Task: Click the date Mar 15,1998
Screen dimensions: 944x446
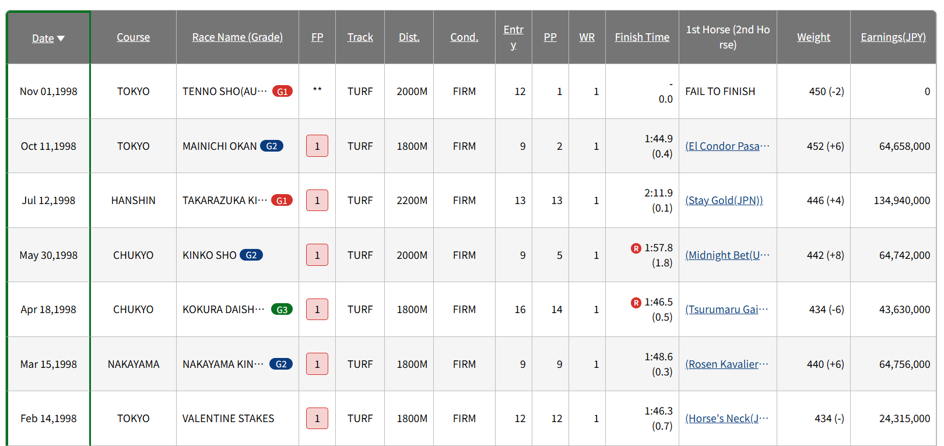Action: (48, 364)
